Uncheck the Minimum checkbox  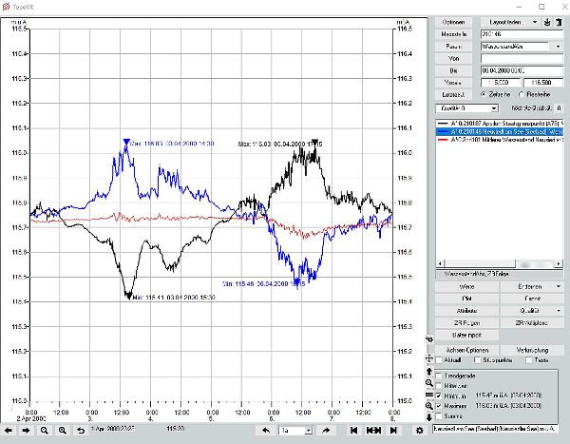pos(439,396)
